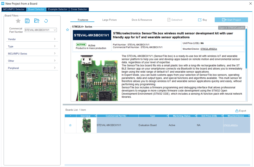Click the MX application logo icon
Image resolution: width=254 pixels, height=167 pixels.
[x=3, y=3]
